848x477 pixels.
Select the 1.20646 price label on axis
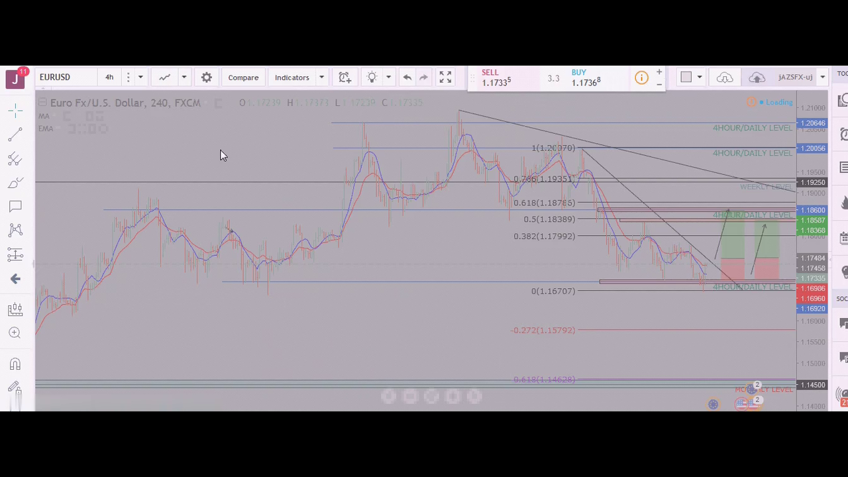pyautogui.click(x=813, y=123)
